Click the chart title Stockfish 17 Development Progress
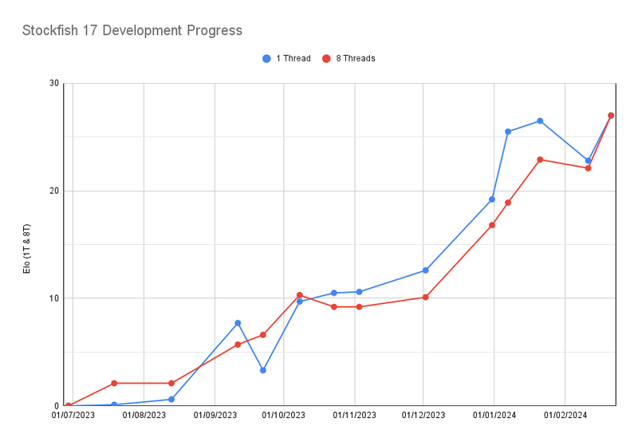 tap(132, 30)
